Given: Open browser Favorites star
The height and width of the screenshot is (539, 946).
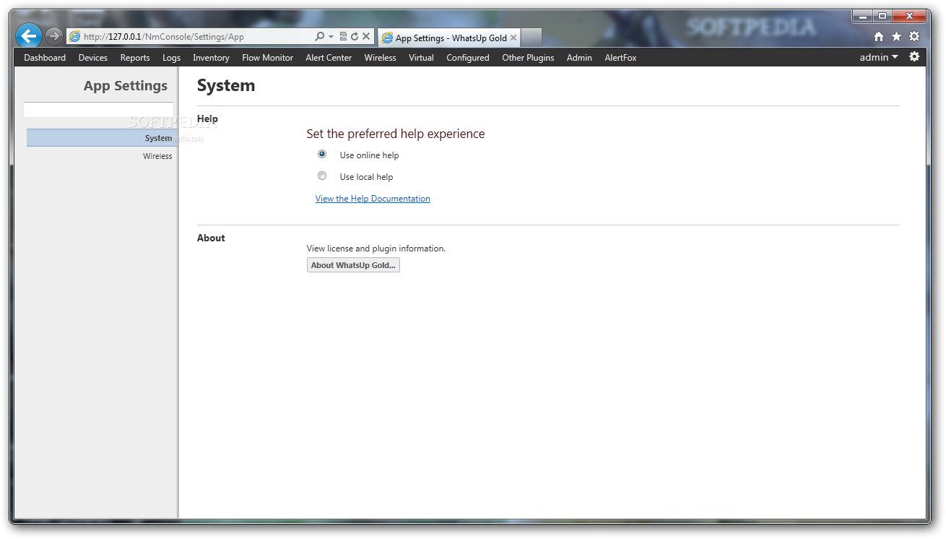Looking at the screenshot, I should [x=896, y=36].
